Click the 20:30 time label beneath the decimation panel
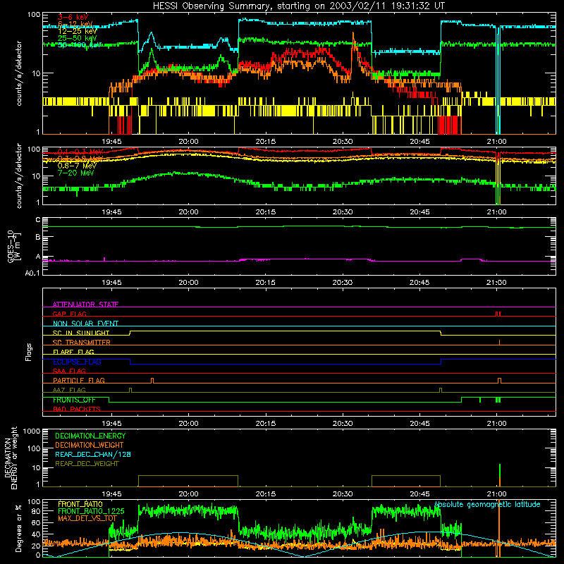Screen dimensions: 564x564 [x=343, y=494]
